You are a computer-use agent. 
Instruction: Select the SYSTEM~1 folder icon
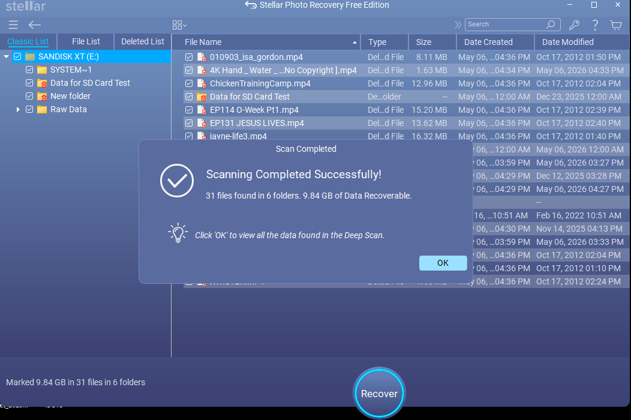pos(42,70)
